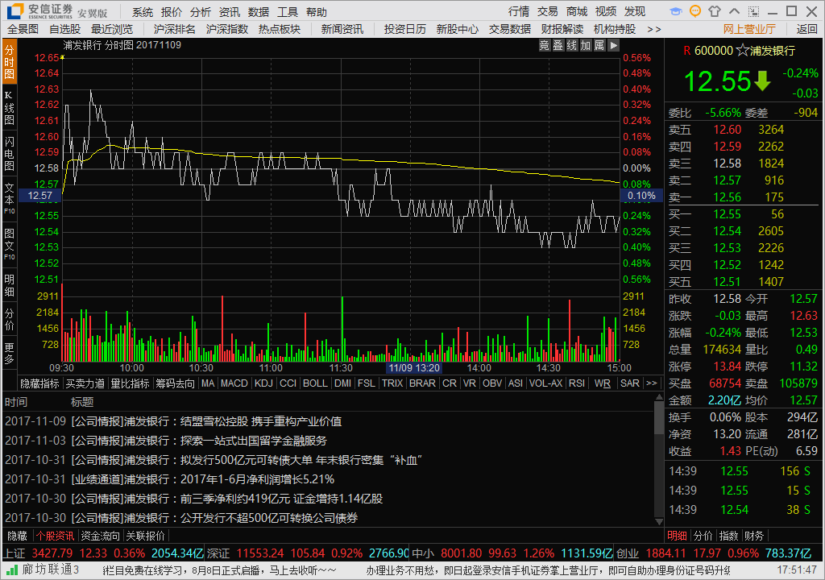Open the 全景图 toolbar button

(23, 30)
